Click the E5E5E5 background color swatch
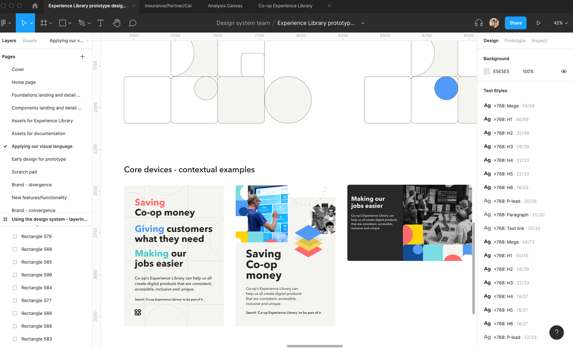The width and height of the screenshot is (573, 348). point(487,71)
